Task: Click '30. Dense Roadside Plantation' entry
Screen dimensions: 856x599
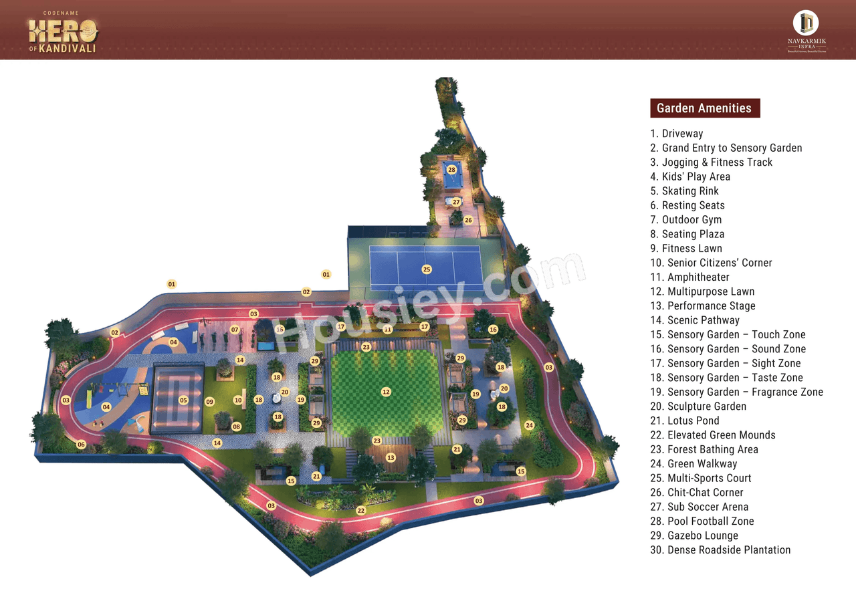Action: 720,550
